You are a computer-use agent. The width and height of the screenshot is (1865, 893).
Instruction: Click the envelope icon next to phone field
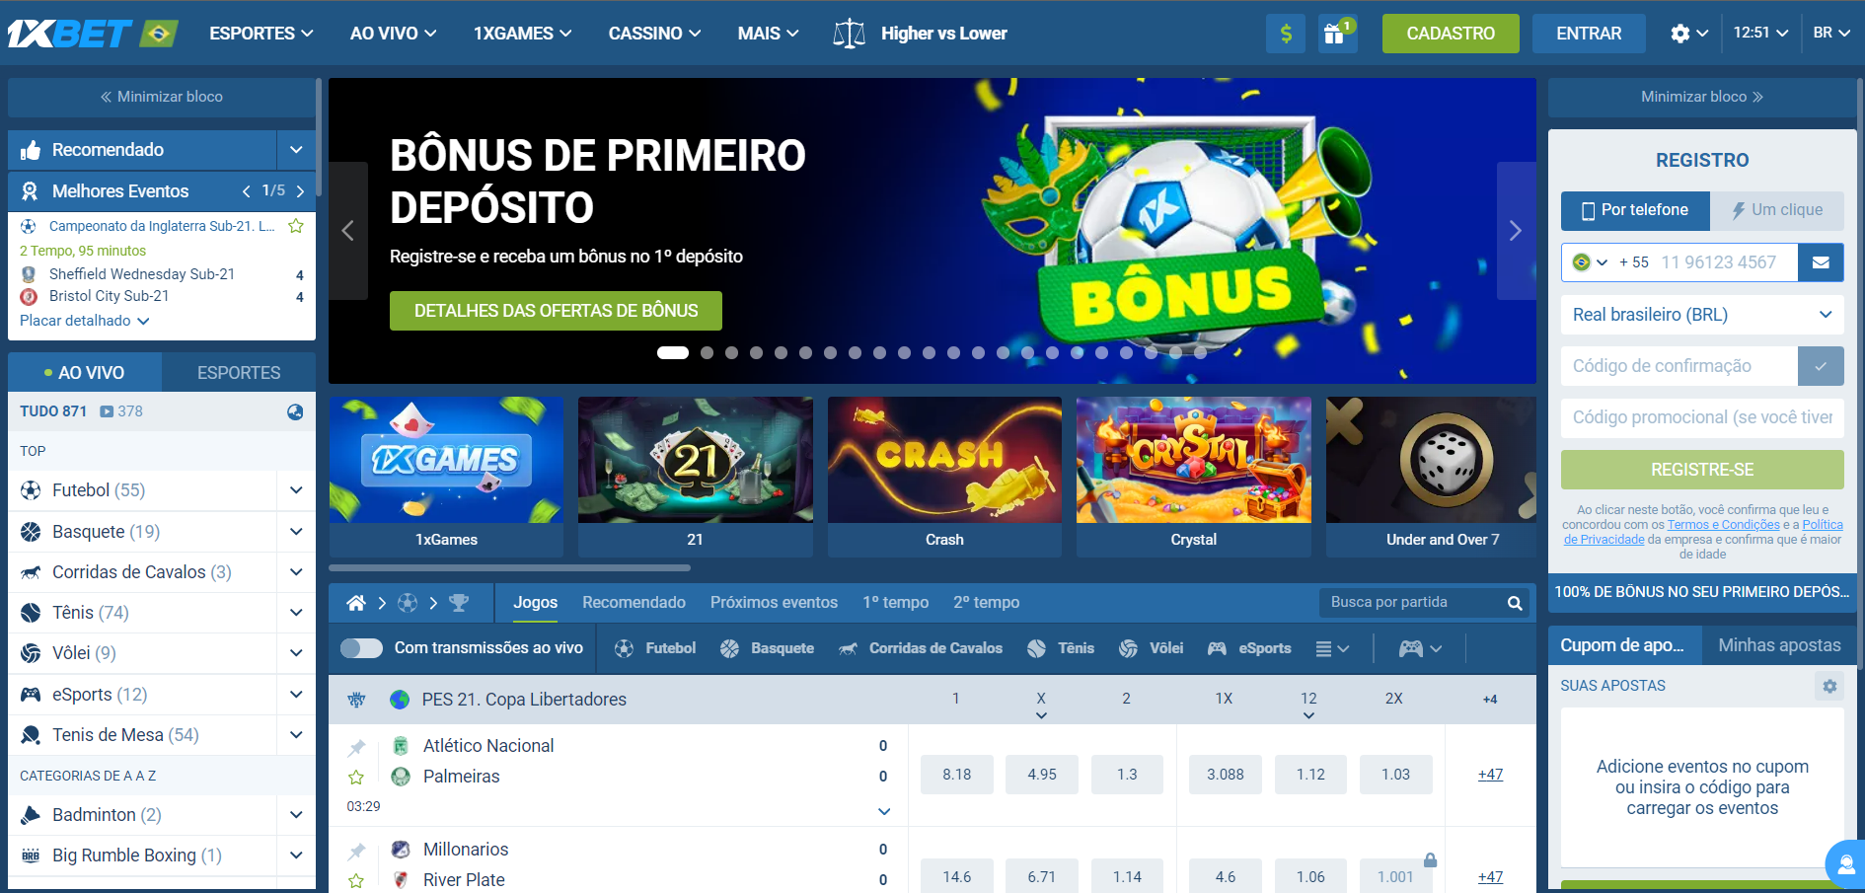tap(1821, 262)
